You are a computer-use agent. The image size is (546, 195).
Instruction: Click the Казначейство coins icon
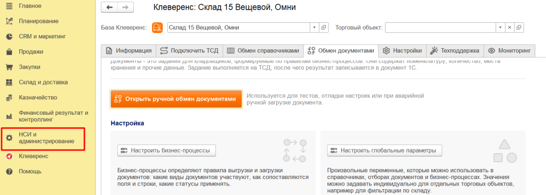[x=10, y=98]
